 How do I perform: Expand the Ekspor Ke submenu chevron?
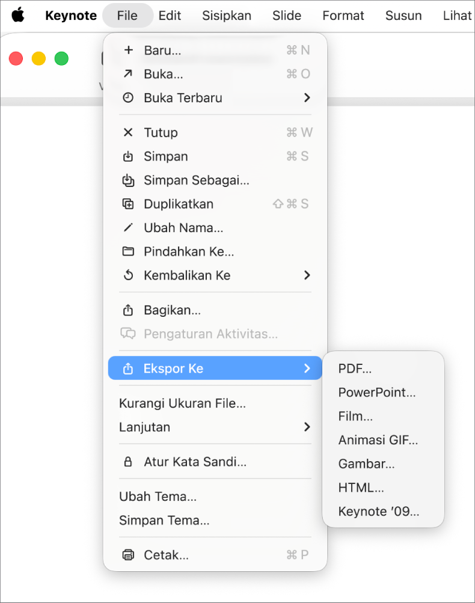(x=307, y=369)
